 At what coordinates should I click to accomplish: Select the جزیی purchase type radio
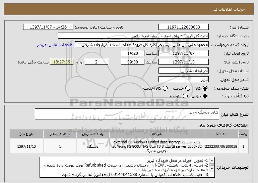tap(205, 96)
